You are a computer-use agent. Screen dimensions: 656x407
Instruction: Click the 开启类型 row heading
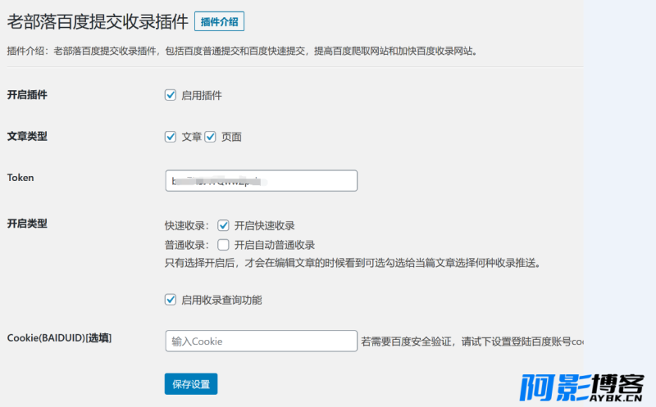pos(27,224)
